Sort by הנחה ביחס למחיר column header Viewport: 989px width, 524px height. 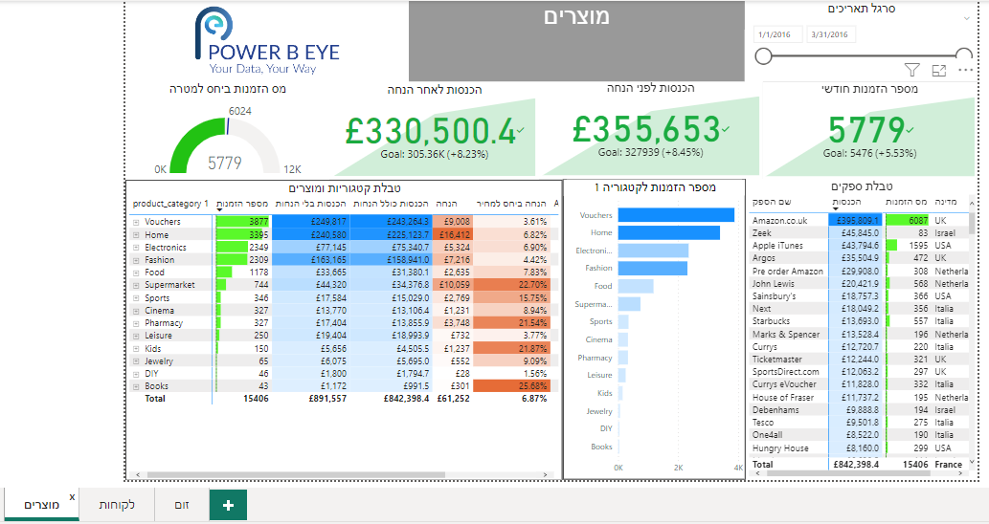pos(511,204)
